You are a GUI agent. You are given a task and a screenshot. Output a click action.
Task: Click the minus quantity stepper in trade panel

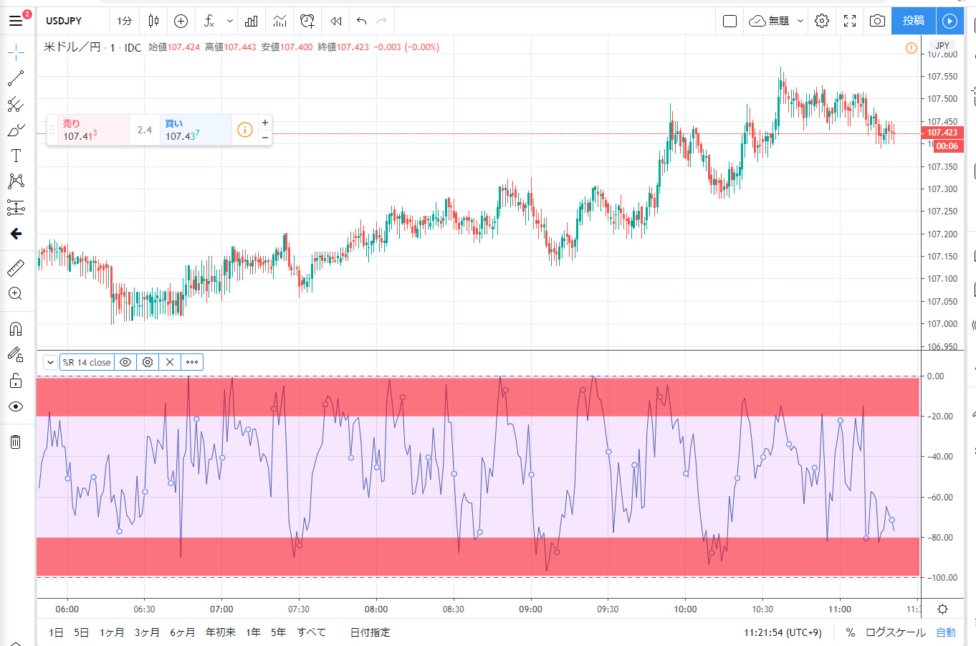click(x=265, y=137)
